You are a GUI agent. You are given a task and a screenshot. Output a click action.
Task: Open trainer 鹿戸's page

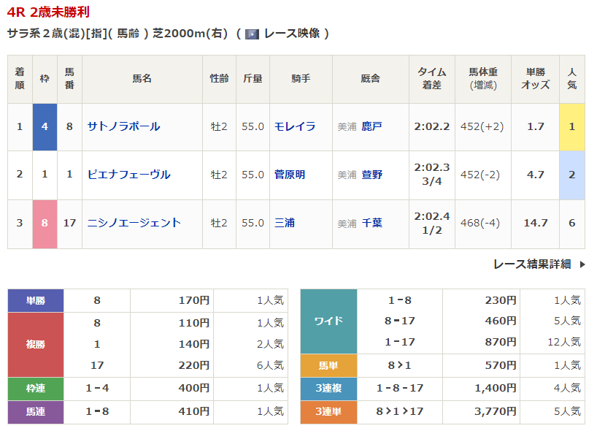[x=371, y=126]
